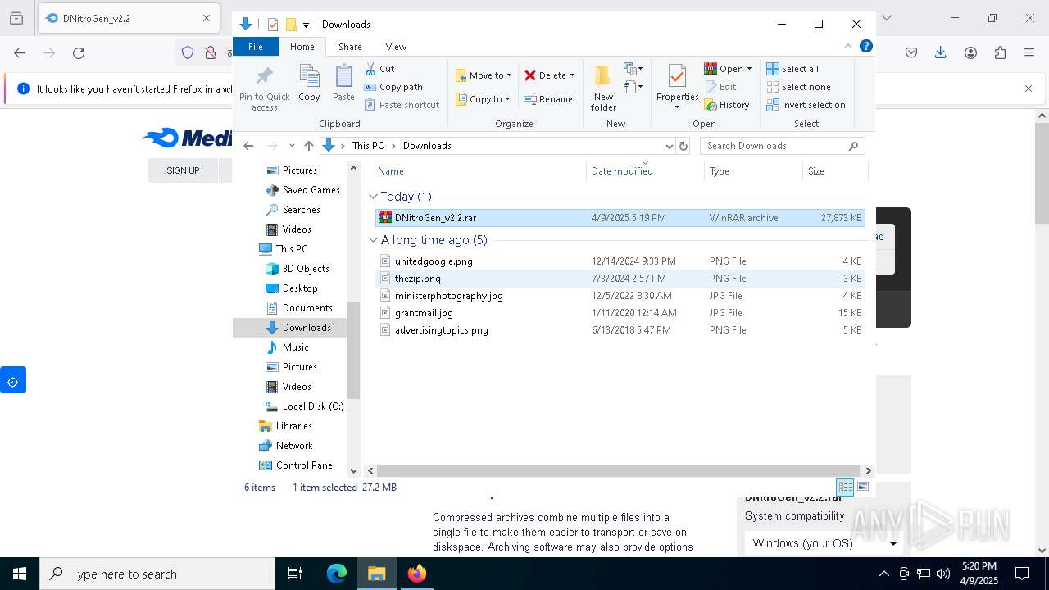Click the Edit command in Open group

(x=720, y=87)
